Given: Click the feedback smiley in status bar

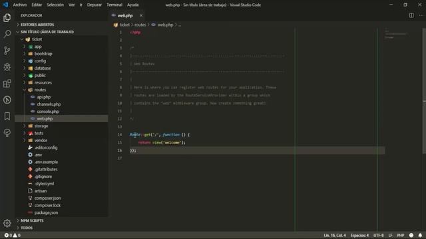Looking at the screenshot, I should click(411, 235).
